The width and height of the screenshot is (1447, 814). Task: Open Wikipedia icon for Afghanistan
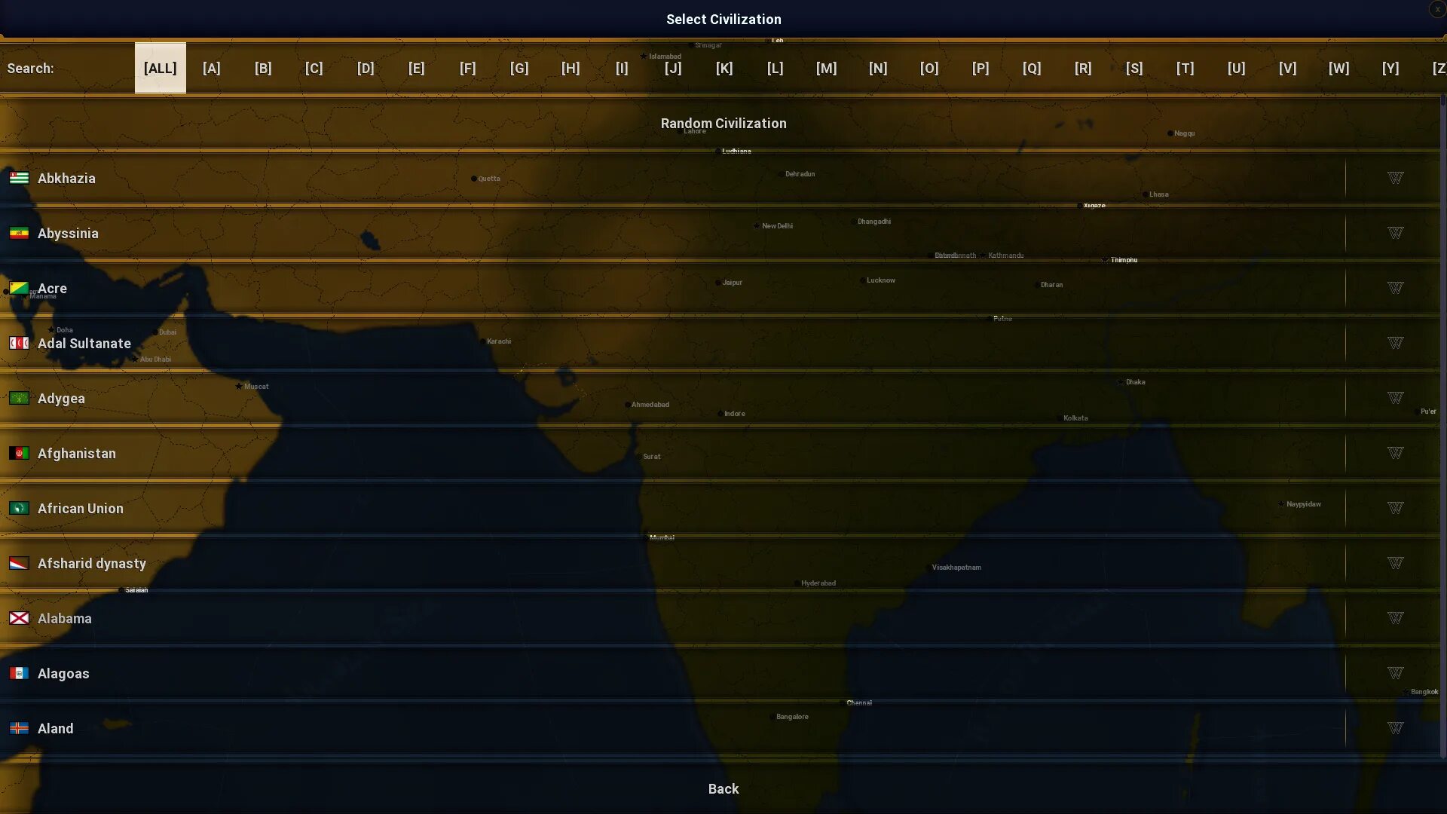tap(1395, 453)
